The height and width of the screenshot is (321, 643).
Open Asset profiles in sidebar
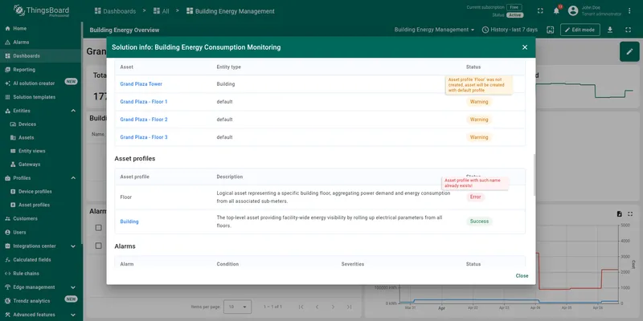click(x=41, y=205)
